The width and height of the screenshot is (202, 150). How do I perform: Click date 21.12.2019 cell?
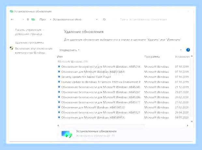[x=182, y=87]
